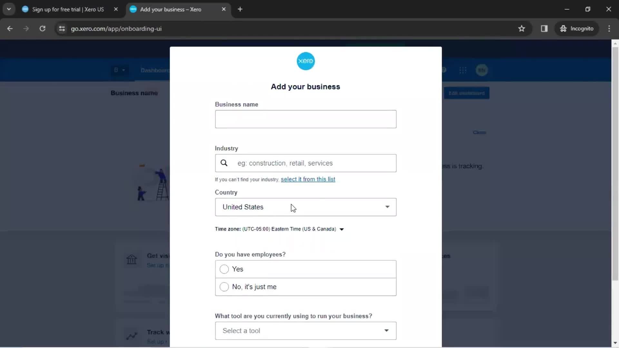This screenshot has height=348, width=619.
Task: Open the apps grid icon in Xero header
Action: (x=463, y=70)
